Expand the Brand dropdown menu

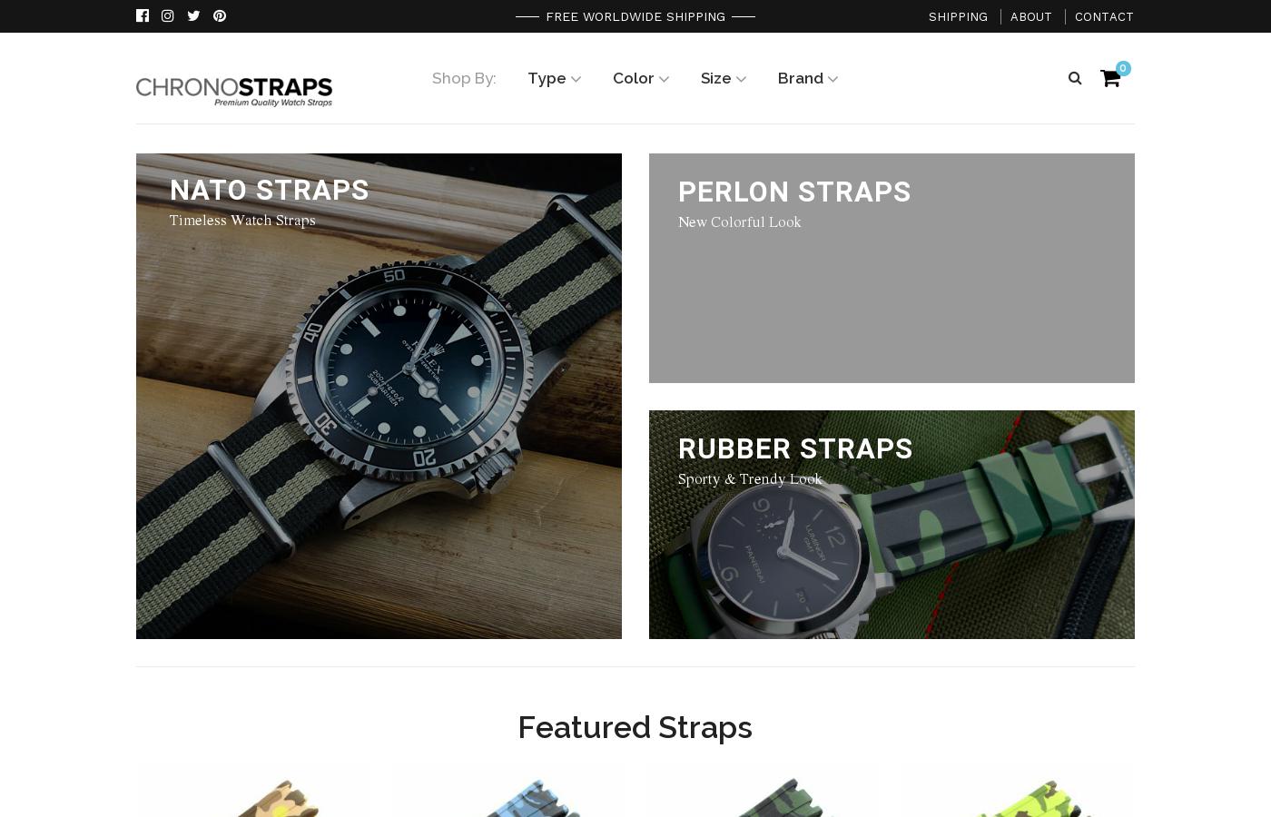tap(808, 78)
